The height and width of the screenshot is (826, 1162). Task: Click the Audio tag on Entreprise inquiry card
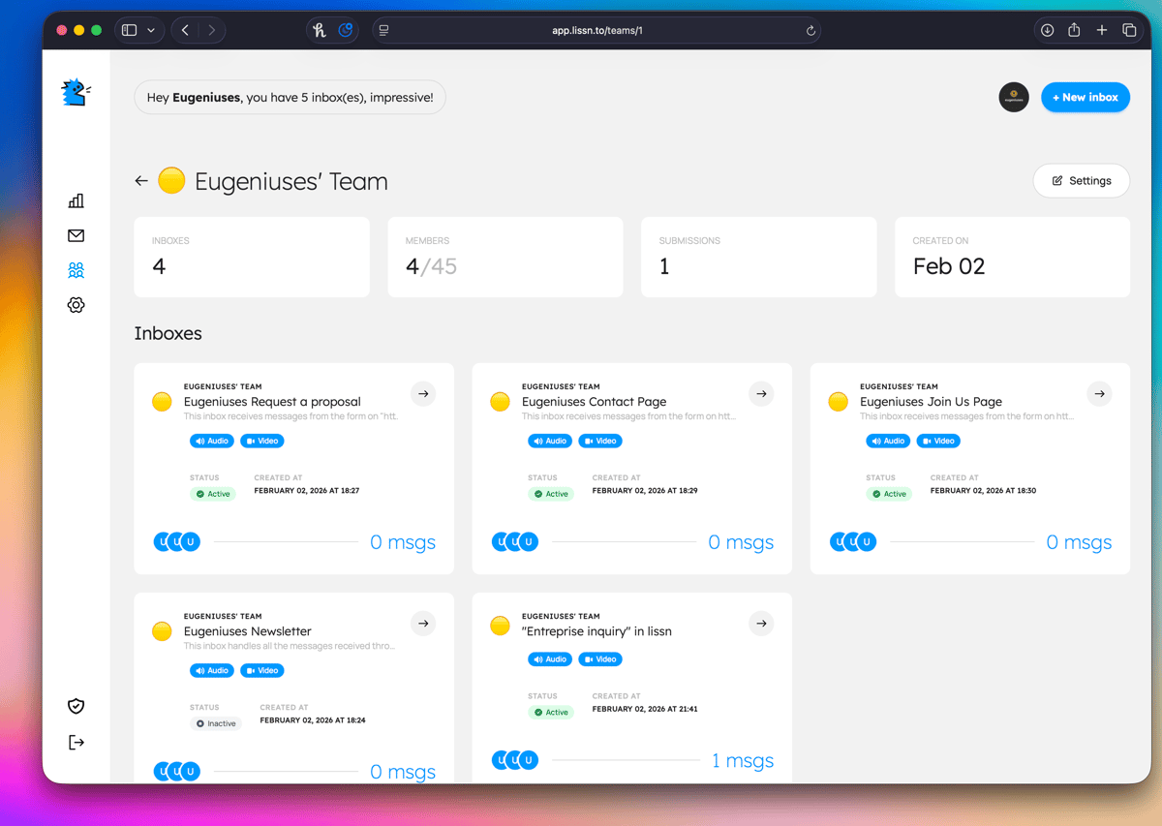(550, 659)
